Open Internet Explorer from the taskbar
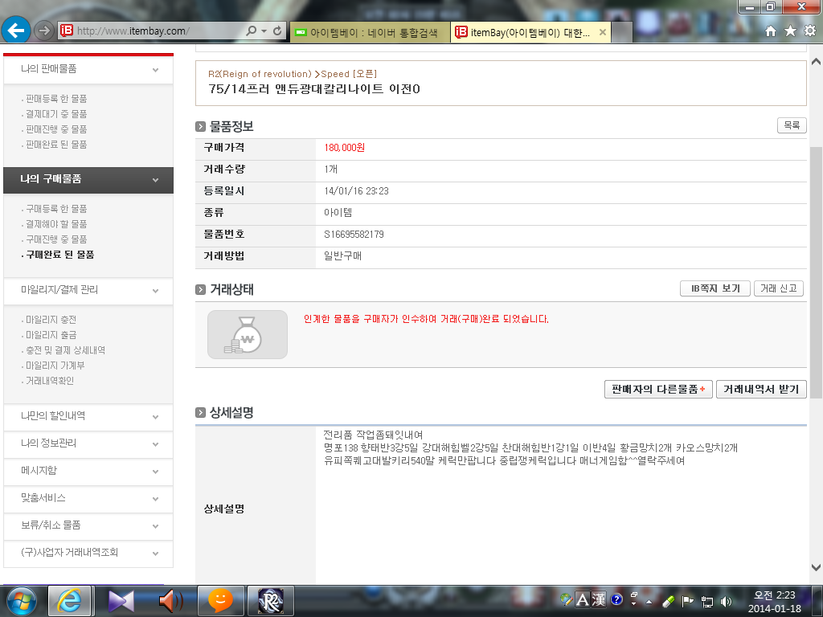This screenshot has height=617, width=823. pos(70,600)
